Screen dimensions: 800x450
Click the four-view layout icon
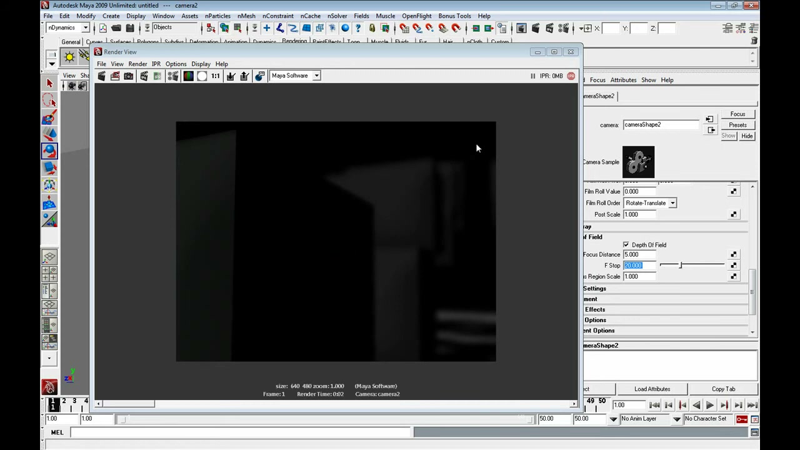tap(49, 274)
